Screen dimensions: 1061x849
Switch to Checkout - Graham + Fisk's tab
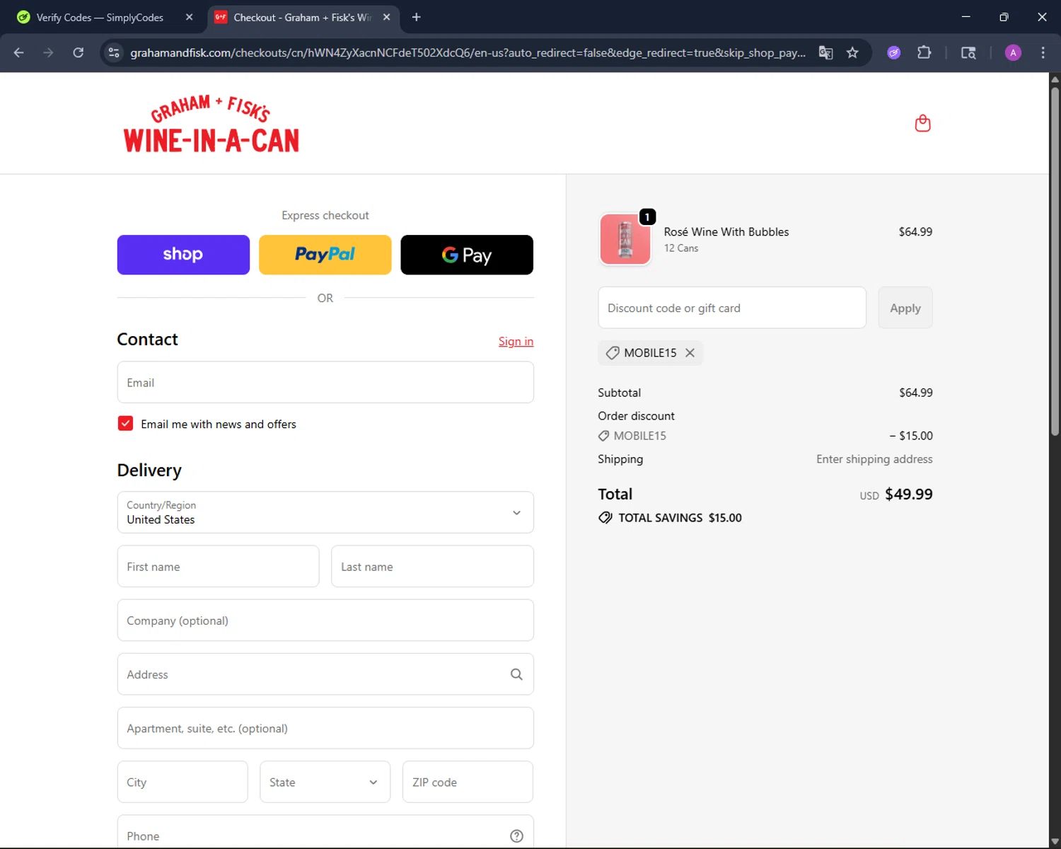point(303,17)
